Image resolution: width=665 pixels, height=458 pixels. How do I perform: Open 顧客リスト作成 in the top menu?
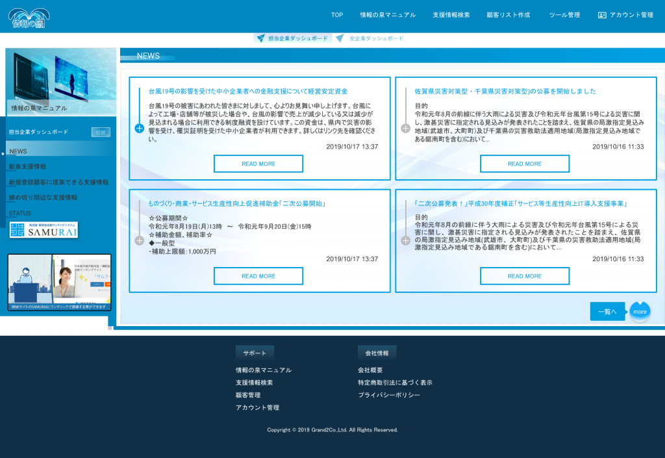(508, 15)
